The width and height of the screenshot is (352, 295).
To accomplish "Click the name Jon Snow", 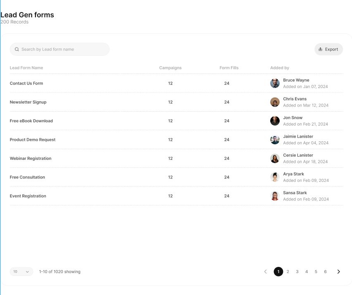I will pos(293,118).
